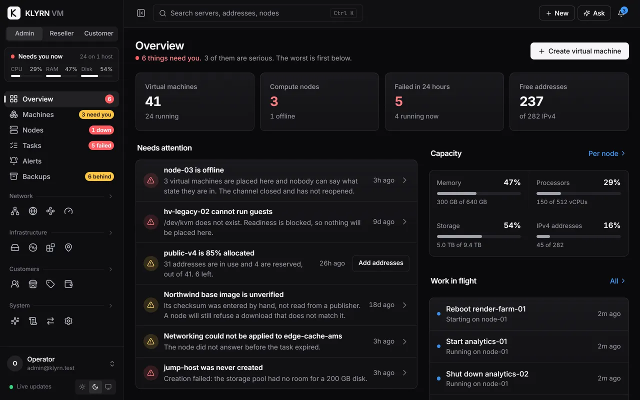Open the settings gear icon under System
Viewport: 640px width, 400px height.
point(68,321)
